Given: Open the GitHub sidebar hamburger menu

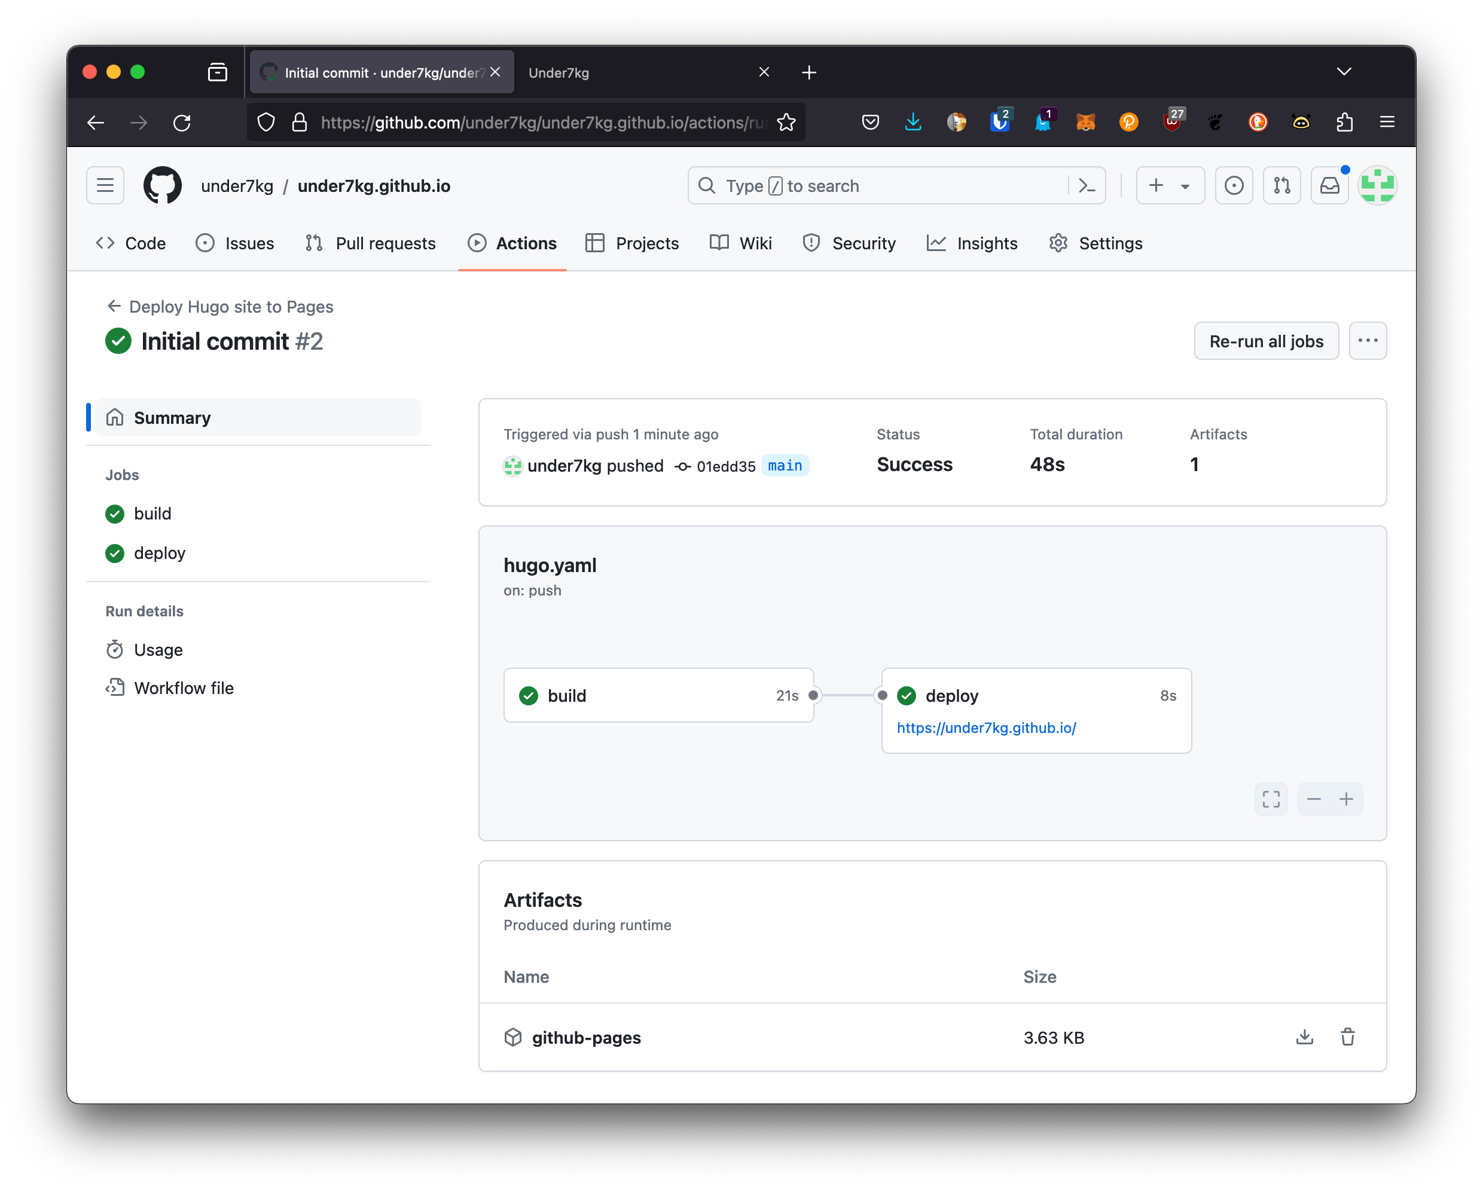Looking at the screenshot, I should click(105, 185).
